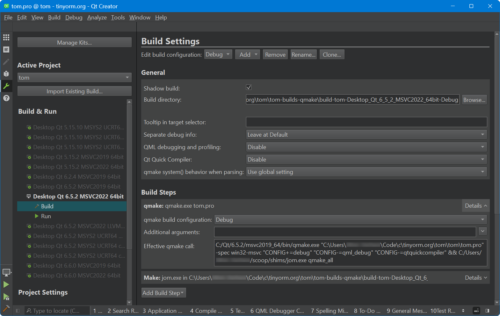Open the kit selector monitor icon
Image resolution: width=500 pixels, height=316 pixels.
(x=6, y=272)
